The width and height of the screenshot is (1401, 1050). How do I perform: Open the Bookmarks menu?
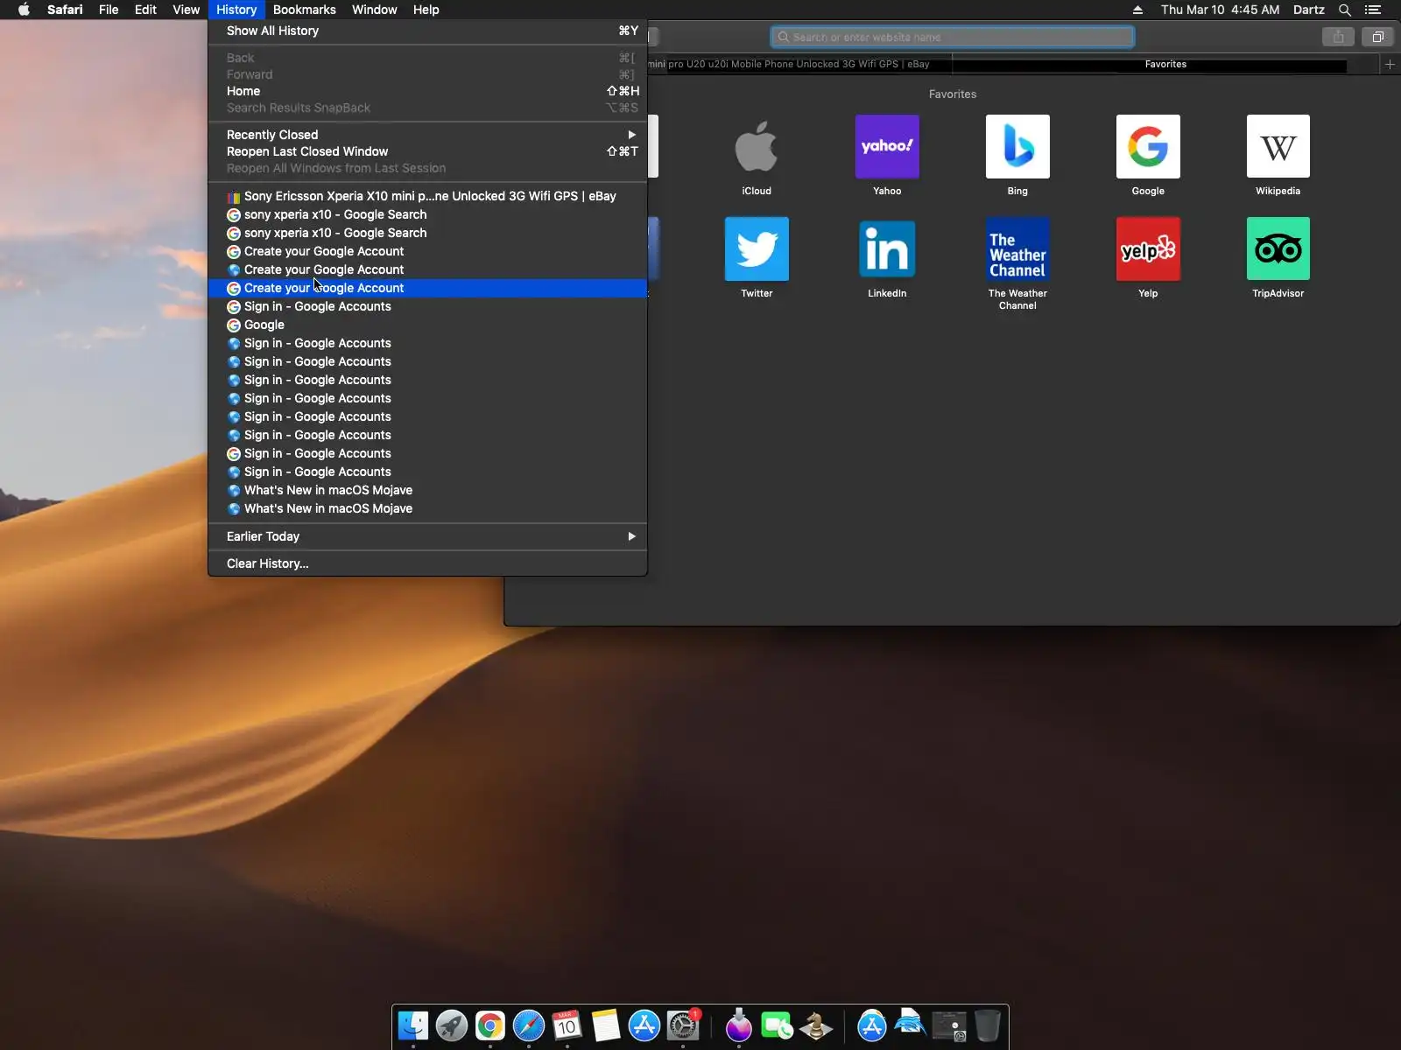click(304, 10)
